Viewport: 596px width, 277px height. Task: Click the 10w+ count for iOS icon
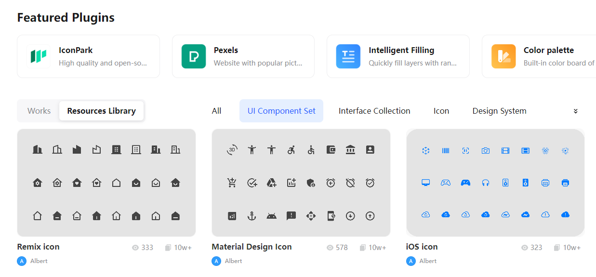point(572,248)
